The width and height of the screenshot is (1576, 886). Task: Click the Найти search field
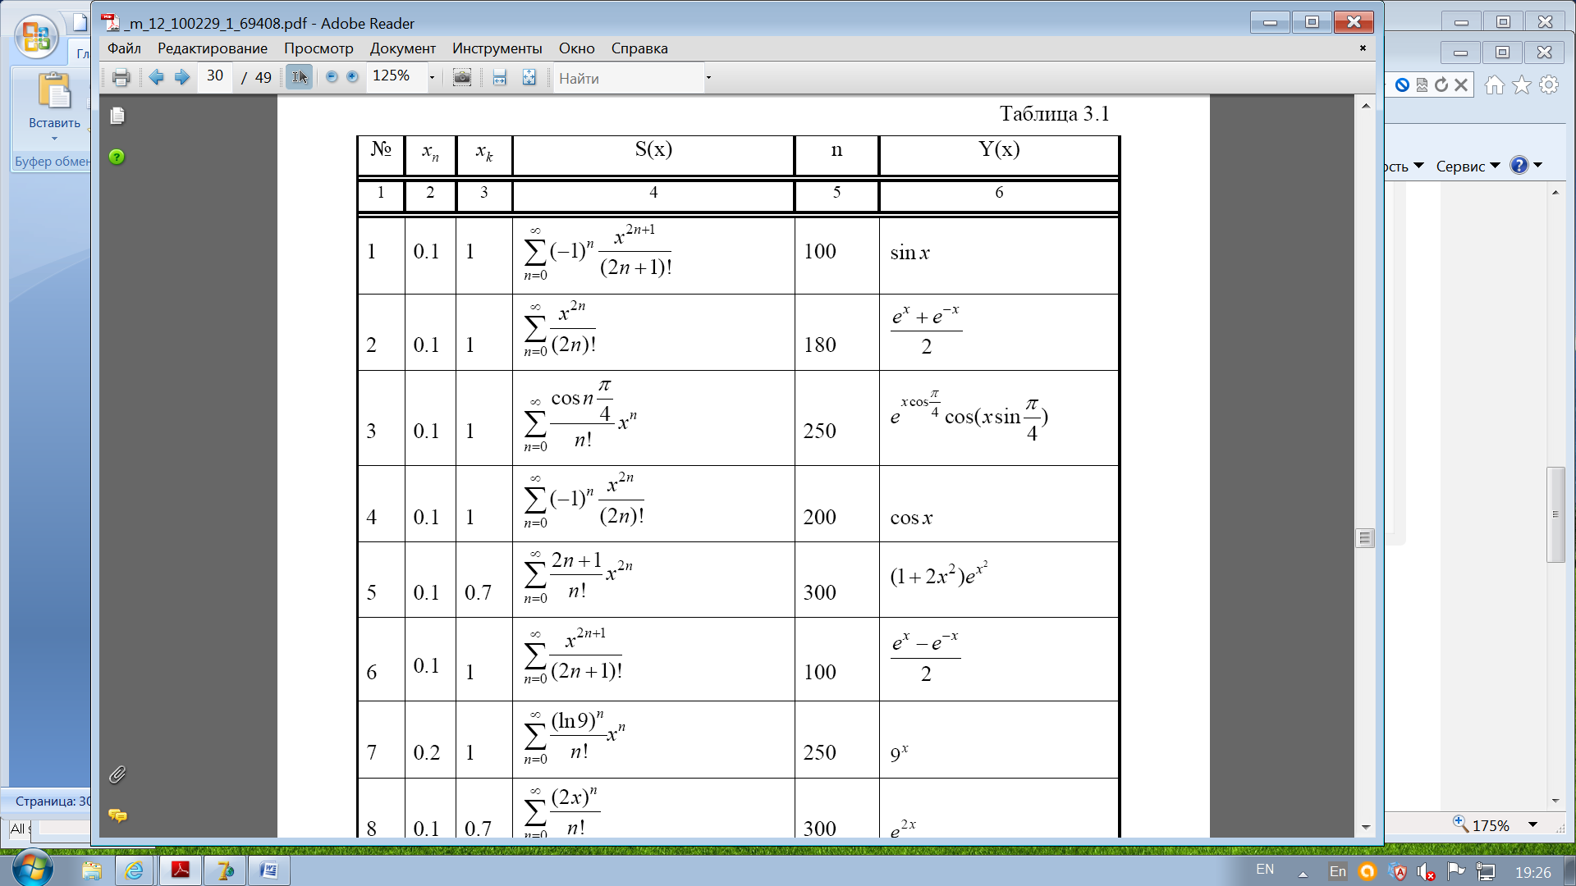[628, 78]
